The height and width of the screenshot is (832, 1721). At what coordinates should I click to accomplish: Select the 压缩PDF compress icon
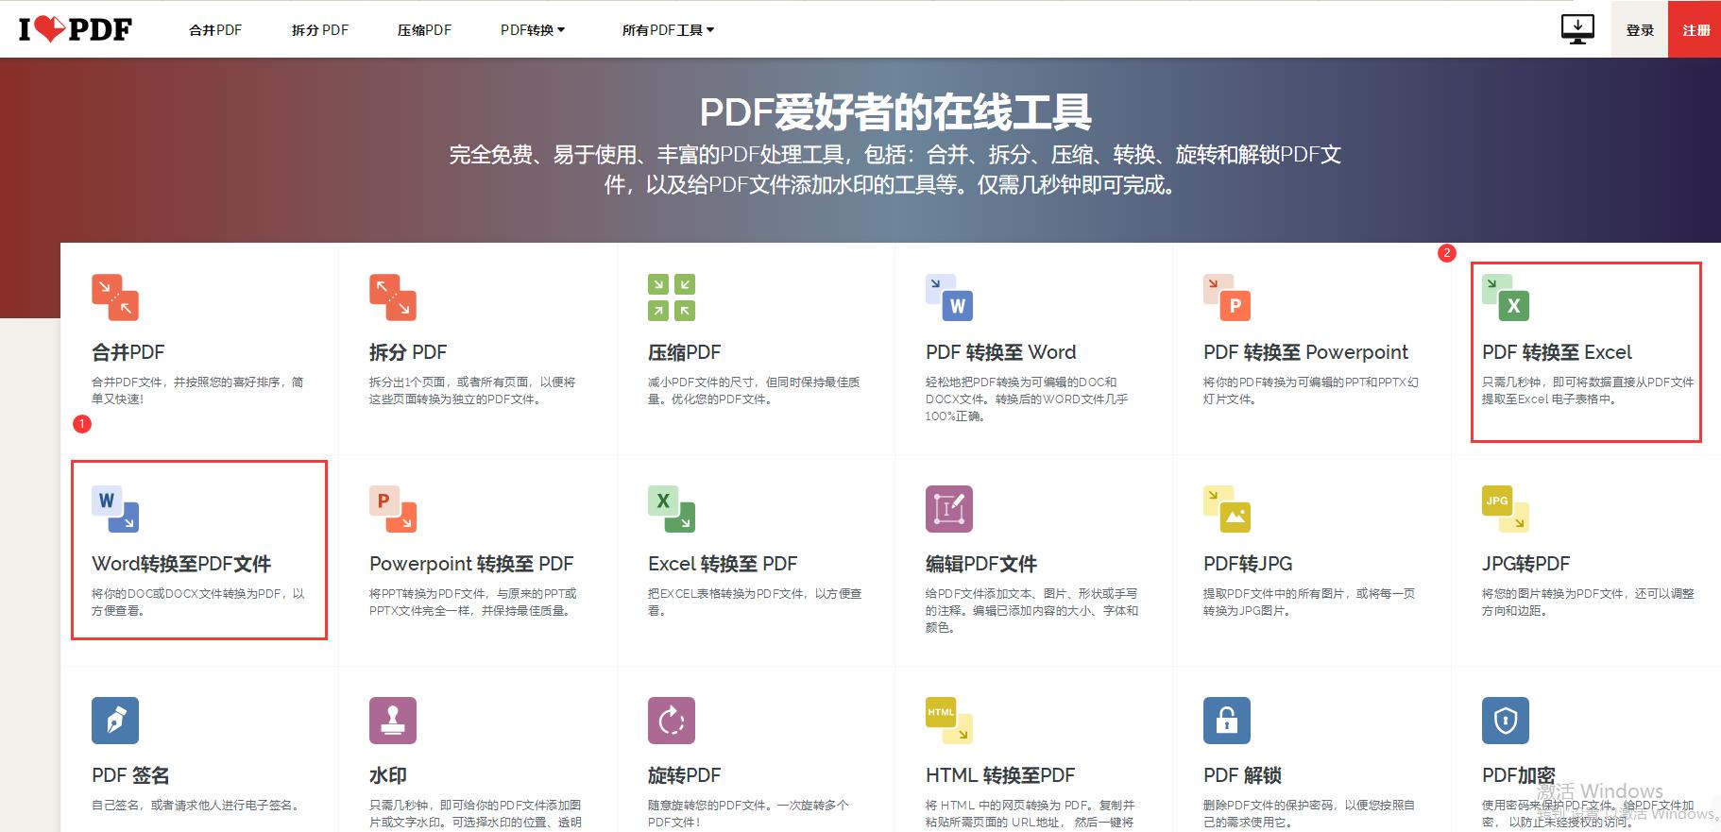coord(672,297)
